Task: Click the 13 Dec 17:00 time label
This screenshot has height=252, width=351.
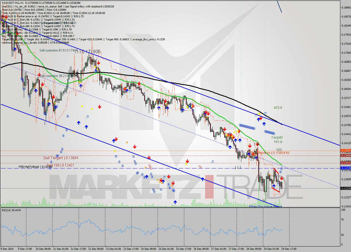Action: [x=131, y=249]
